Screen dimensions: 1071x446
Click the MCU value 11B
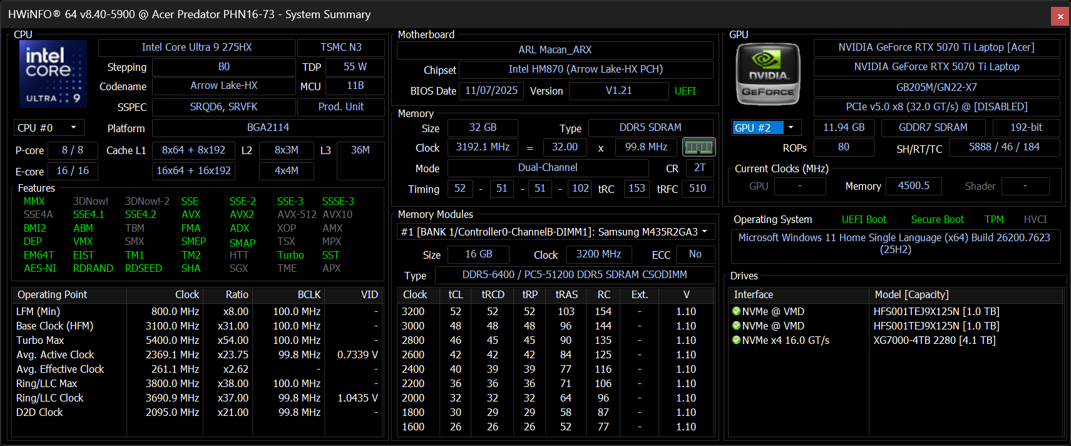(x=355, y=86)
